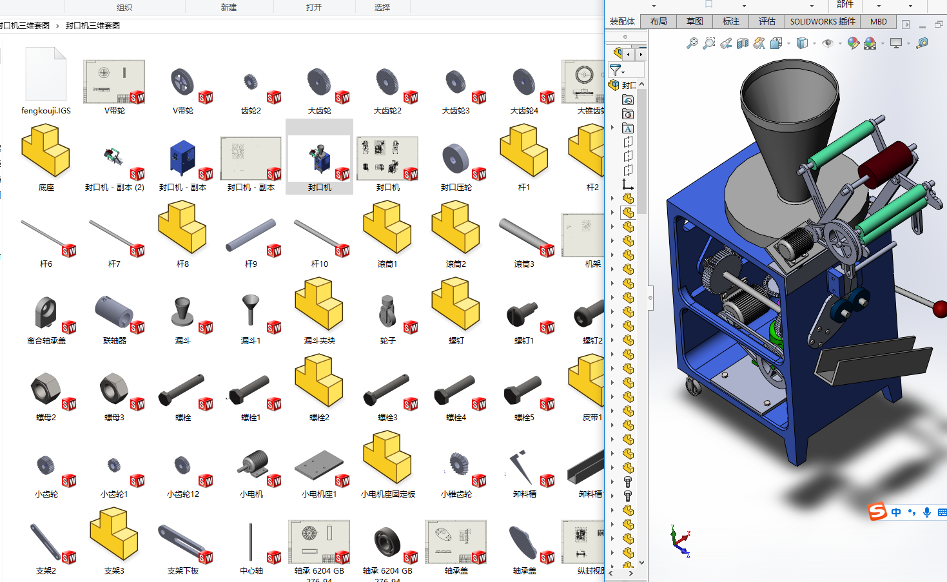Select the highlighted 封口机 assembly file
The width and height of the screenshot is (947, 582).
tap(319, 157)
